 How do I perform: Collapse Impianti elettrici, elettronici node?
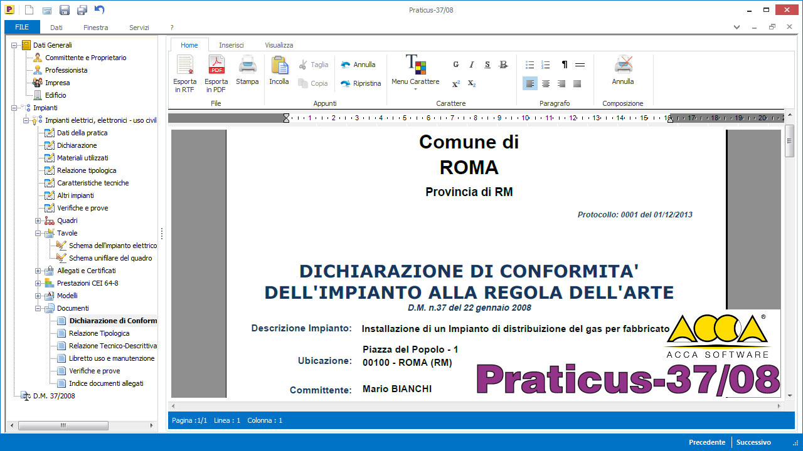click(26, 120)
